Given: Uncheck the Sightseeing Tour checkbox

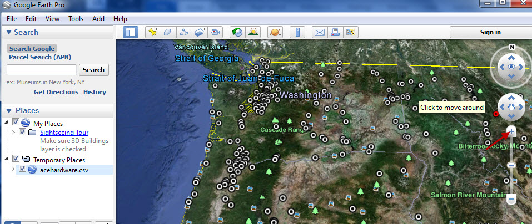Looking at the screenshot, I should tap(22, 131).
